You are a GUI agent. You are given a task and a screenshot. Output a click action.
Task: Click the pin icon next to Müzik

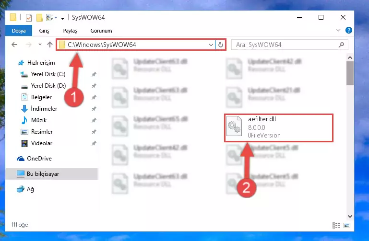point(94,120)
